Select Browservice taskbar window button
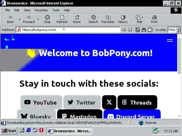 coord(69,131)
